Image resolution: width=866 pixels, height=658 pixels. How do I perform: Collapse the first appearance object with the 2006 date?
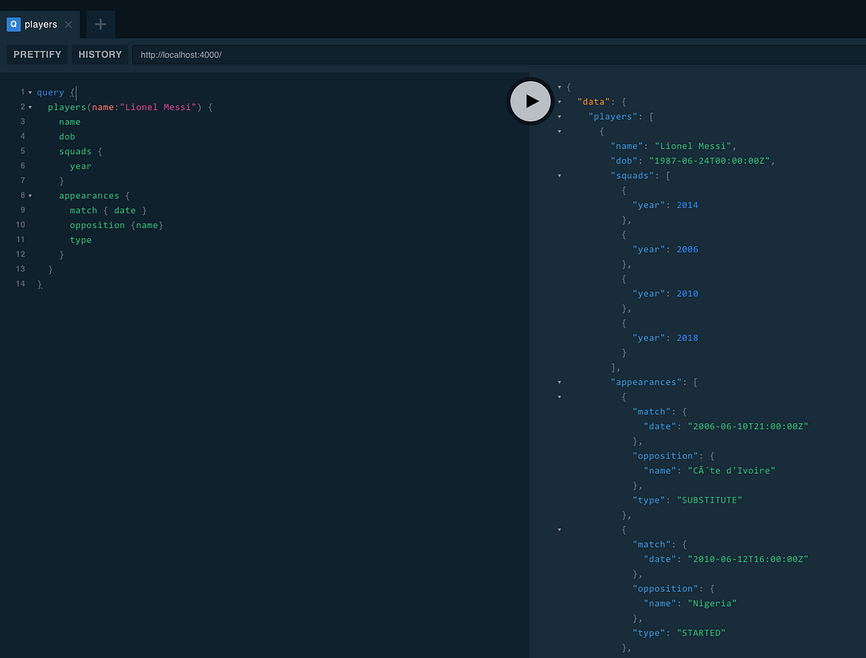coord(559,397)
